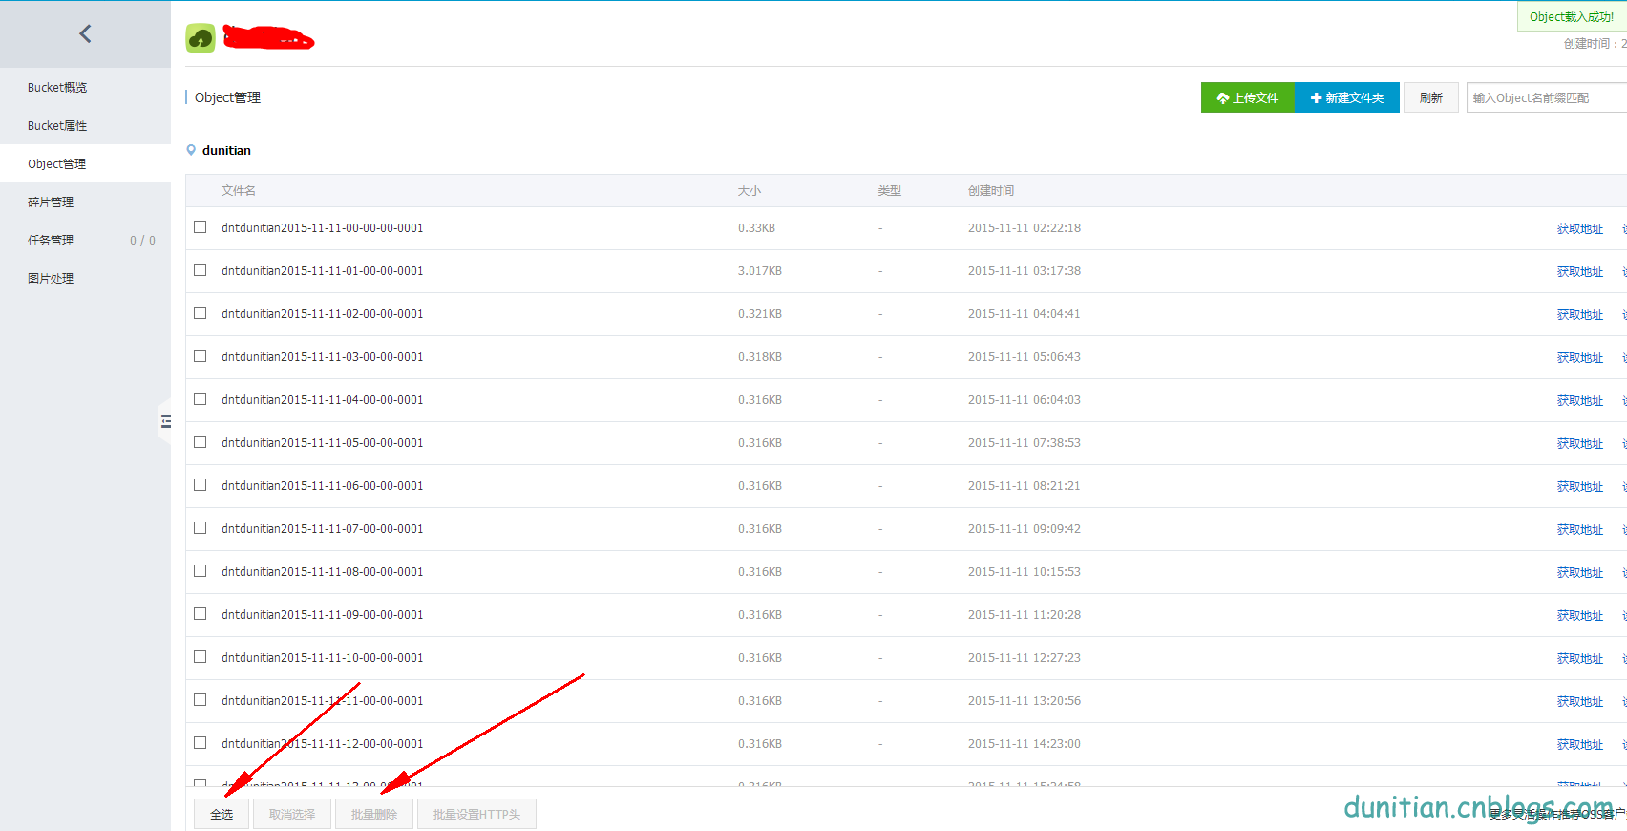Check the box for dntdunitian2015-11-11-09-00-00-0001
Image resolution: width=1627 pixels, height=831 pixels.
click(201, 614)
